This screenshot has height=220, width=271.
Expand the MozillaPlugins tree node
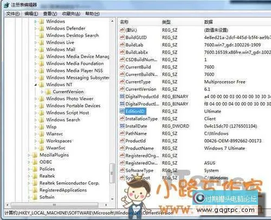pyautogui.click(x=29, y=155)
